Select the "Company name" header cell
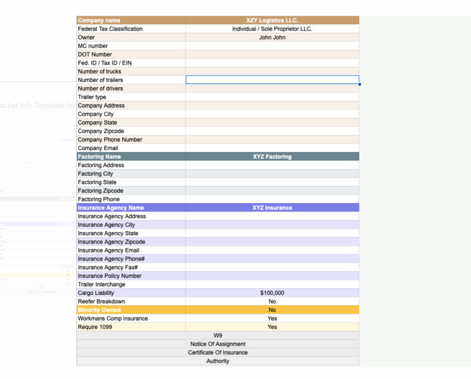This screenshot has width=471, height=379. click(x=131, y=20)
